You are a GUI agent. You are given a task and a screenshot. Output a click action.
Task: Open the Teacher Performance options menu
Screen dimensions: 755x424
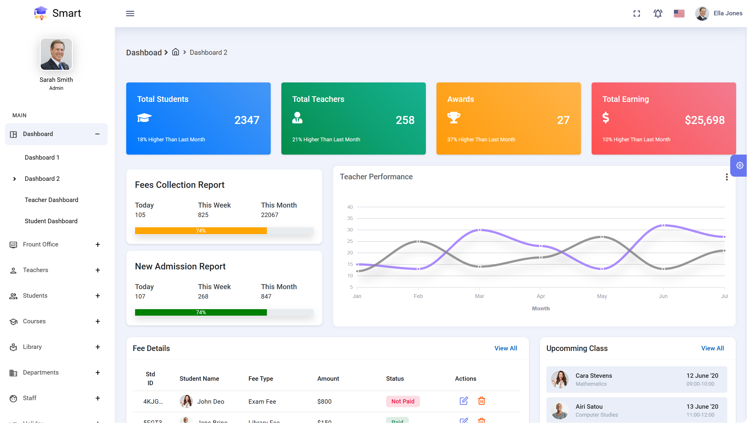pyautogui.click(x=727, y=177)
